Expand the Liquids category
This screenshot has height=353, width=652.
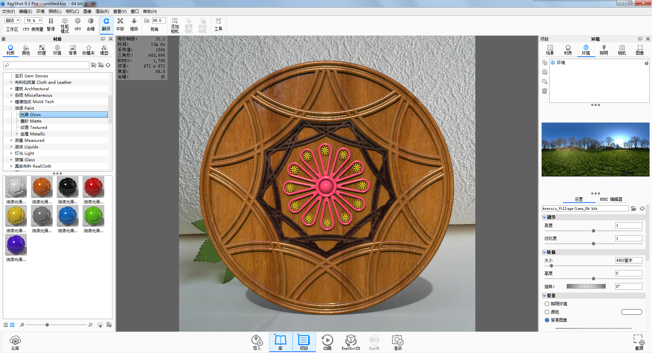click(11, 147)
